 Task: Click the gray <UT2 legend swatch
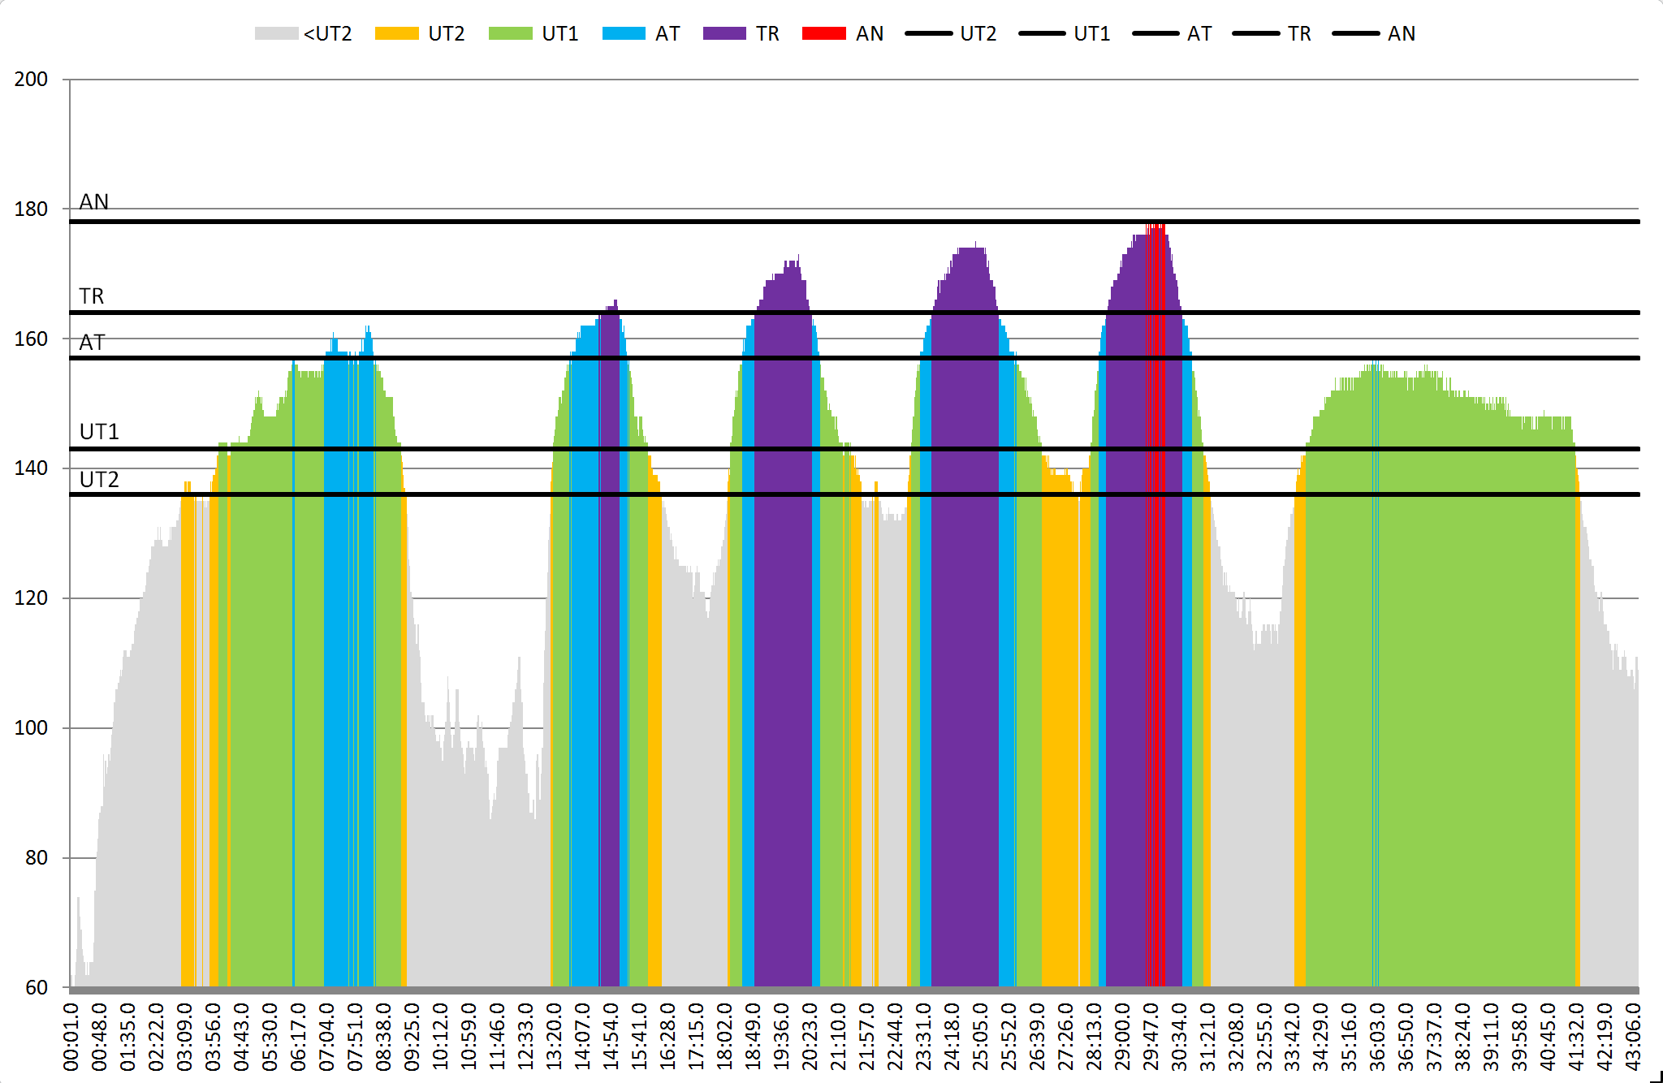pos(276,33)
